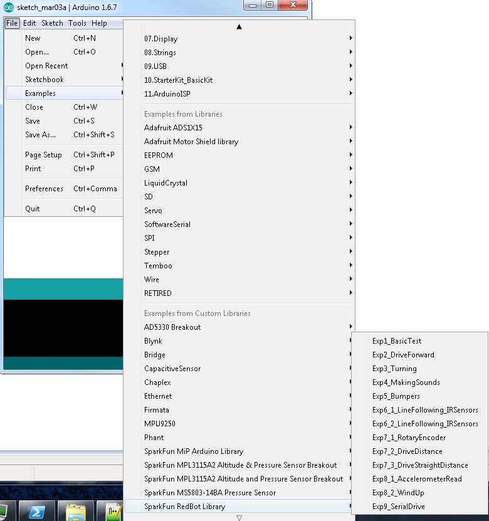Expand 11.ArduinoISP examples
This screenshot has height=521, width=489.
click(239, 93)
